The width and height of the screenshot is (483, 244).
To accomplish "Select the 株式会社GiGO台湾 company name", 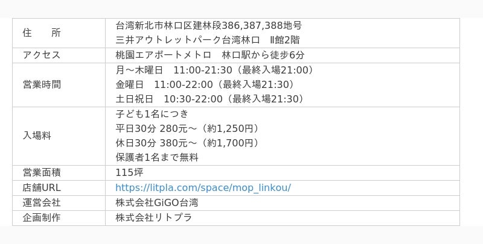I will pos(157,202).
